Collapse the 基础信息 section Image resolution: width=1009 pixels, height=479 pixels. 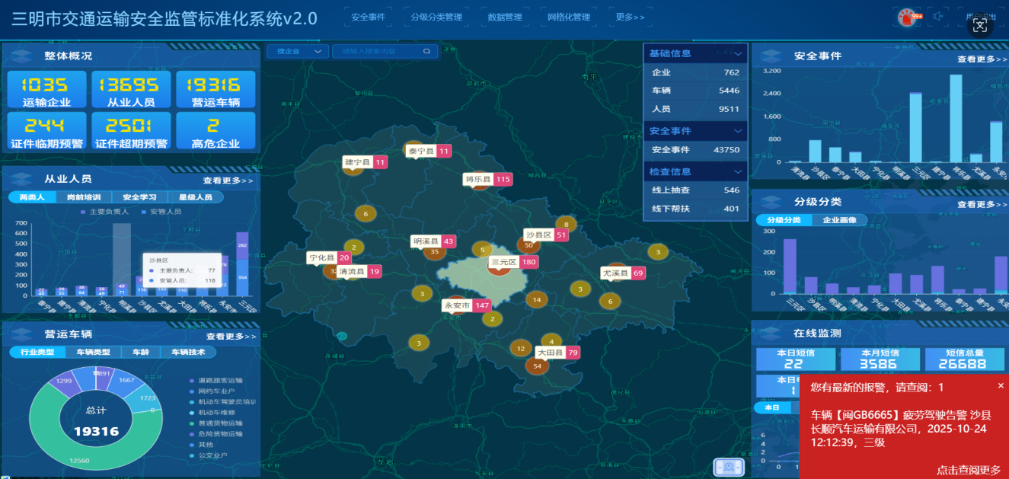click(738, 54)
